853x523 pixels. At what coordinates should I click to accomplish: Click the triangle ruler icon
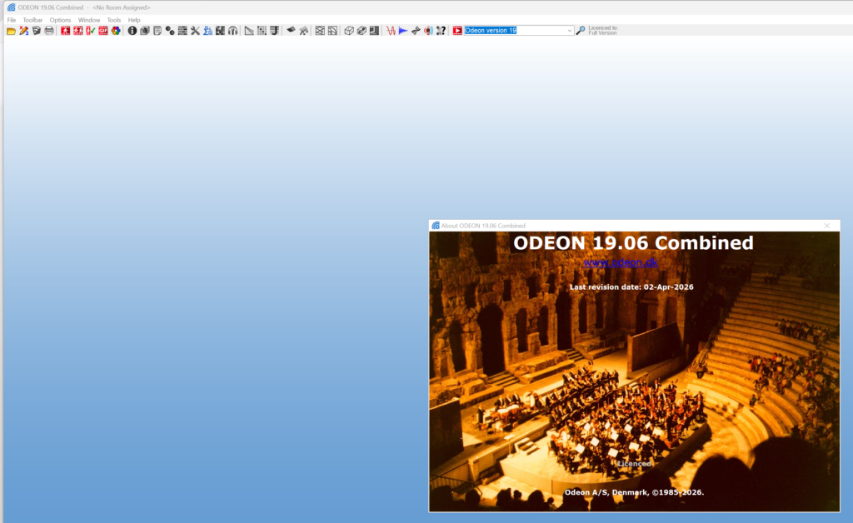click(248, 31)
